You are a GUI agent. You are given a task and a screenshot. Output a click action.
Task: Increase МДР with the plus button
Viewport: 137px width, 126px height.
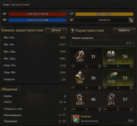(131, 88)
